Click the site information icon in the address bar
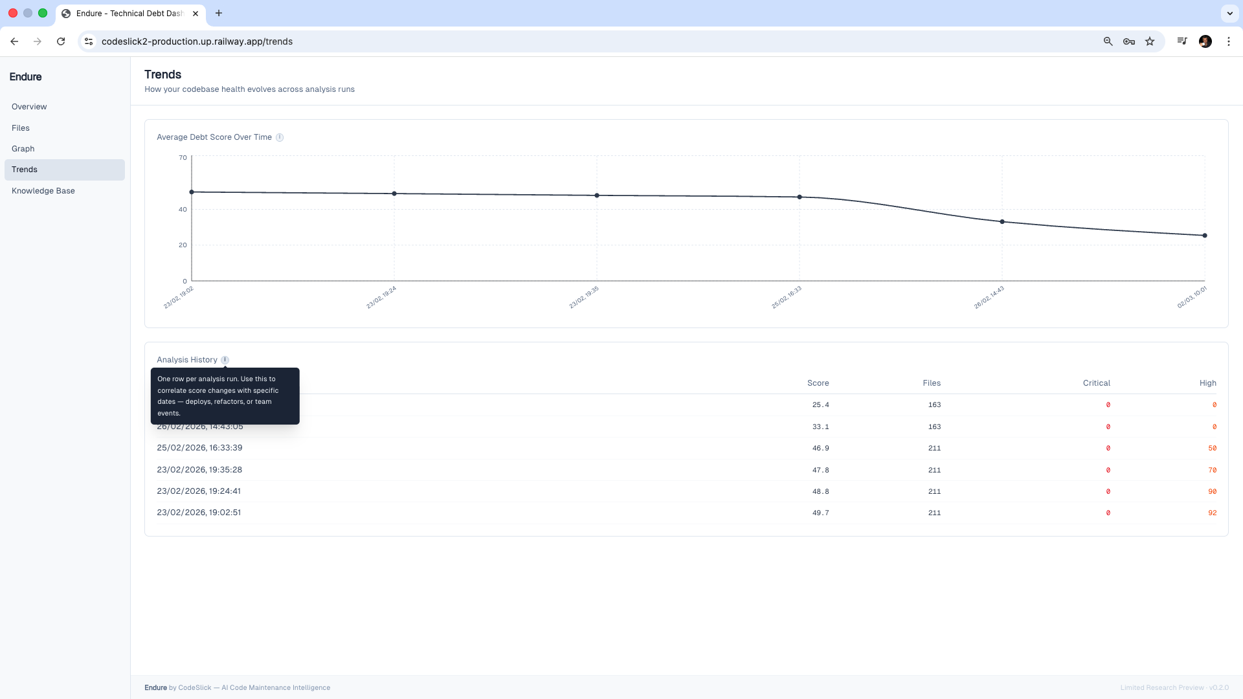Viewport: 1243px width, 699px height. pyautogui.click(x=88, y=41)
